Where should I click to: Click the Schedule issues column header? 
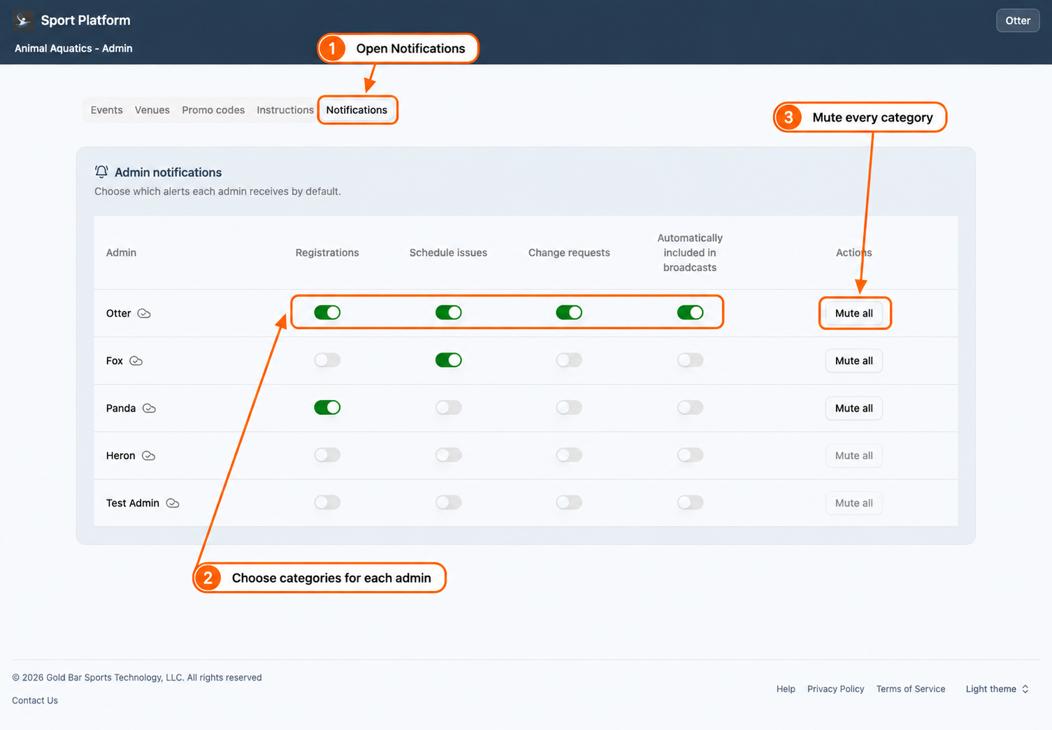pos(448,253)
